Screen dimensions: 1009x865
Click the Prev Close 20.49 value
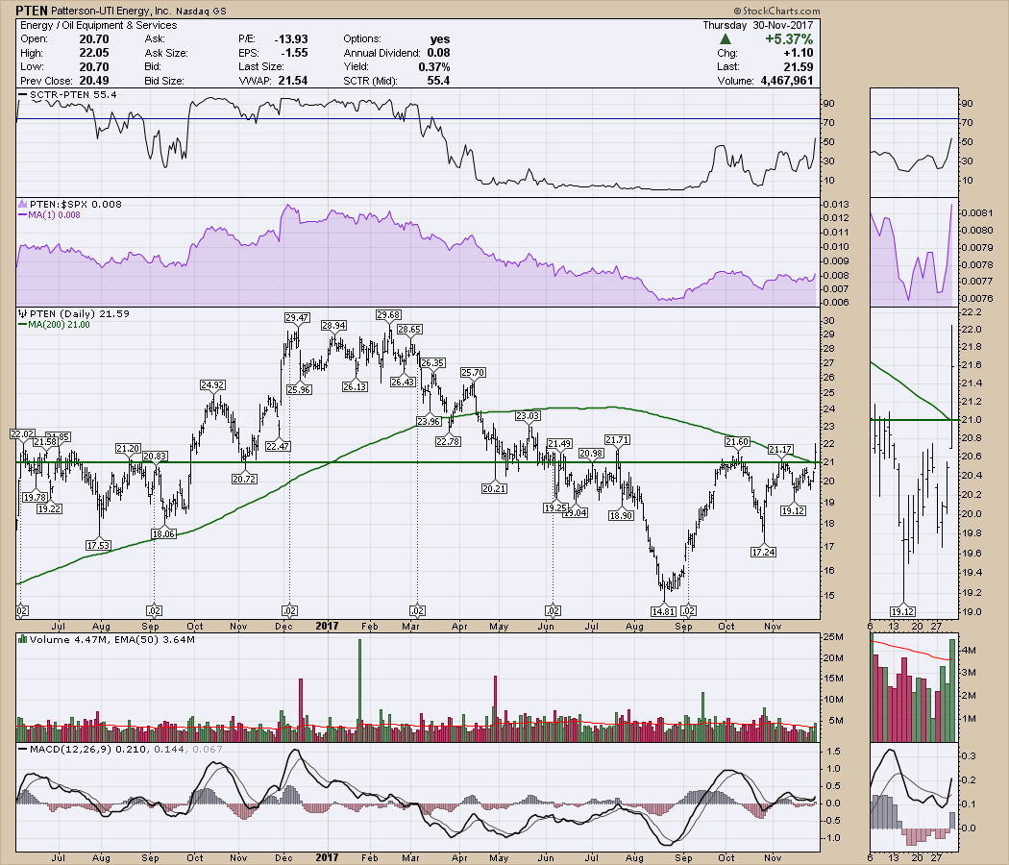(x=94, y=81)
